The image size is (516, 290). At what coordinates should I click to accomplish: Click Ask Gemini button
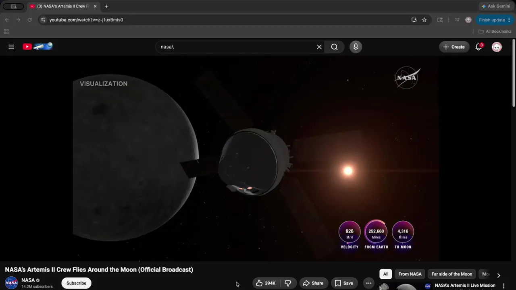tap(495, 6)
